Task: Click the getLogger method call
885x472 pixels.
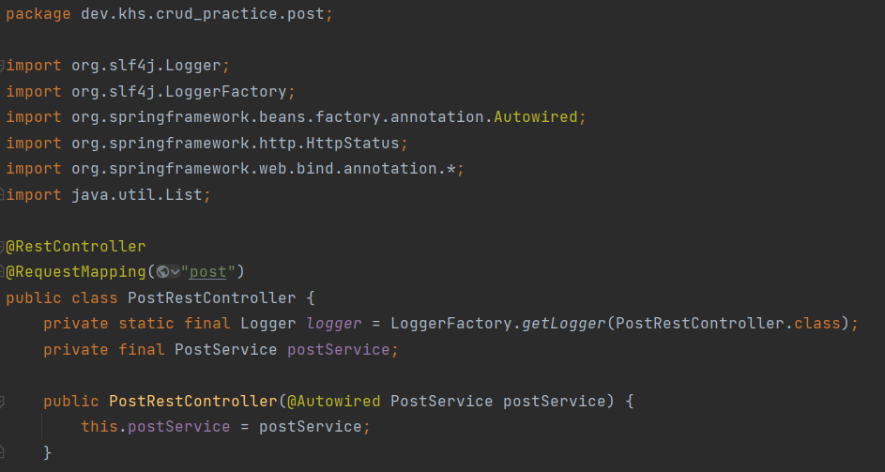Action: click(x=563, y=324)
